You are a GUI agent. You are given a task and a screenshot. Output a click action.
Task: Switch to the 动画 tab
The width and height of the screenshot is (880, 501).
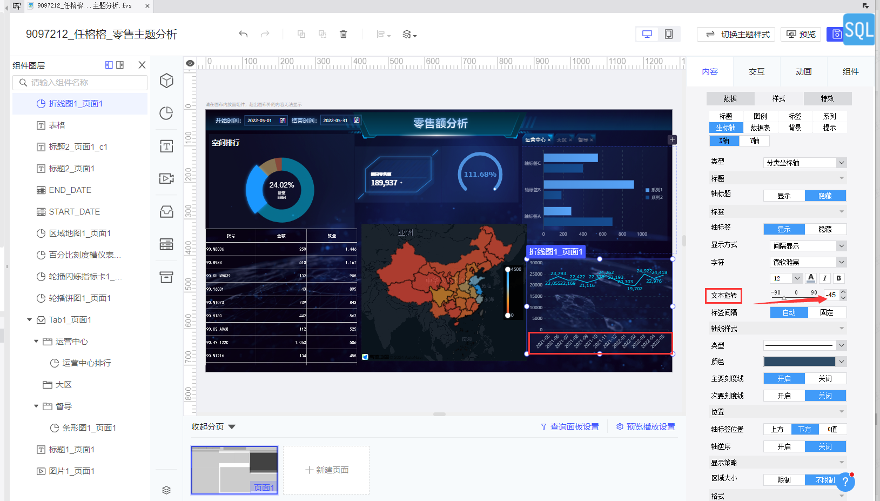pos(803,71)
